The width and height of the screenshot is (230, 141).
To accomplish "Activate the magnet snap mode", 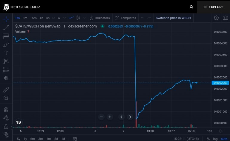I will (6, 109).
